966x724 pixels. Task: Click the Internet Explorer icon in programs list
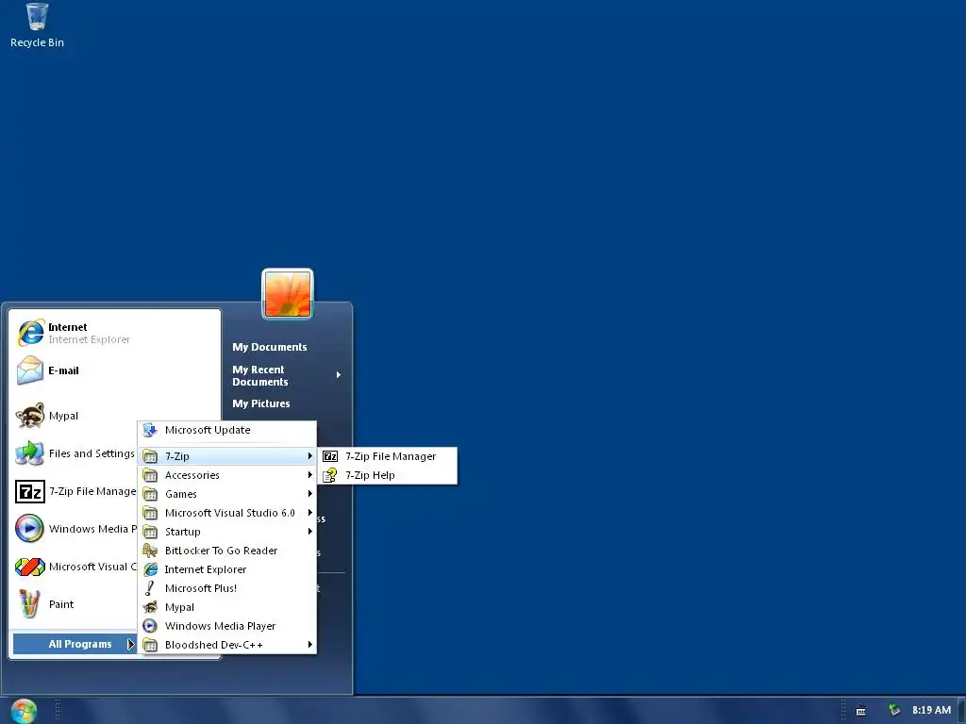click(150, 569)
